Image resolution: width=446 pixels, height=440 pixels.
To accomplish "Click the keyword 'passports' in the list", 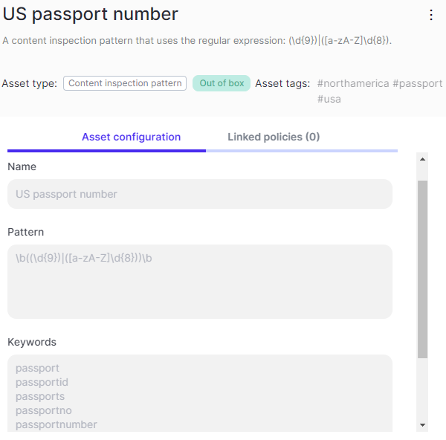I will pyautogui.click(x=40, y=396).
